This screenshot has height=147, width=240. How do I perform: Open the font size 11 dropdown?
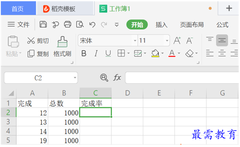coord(167,41)
